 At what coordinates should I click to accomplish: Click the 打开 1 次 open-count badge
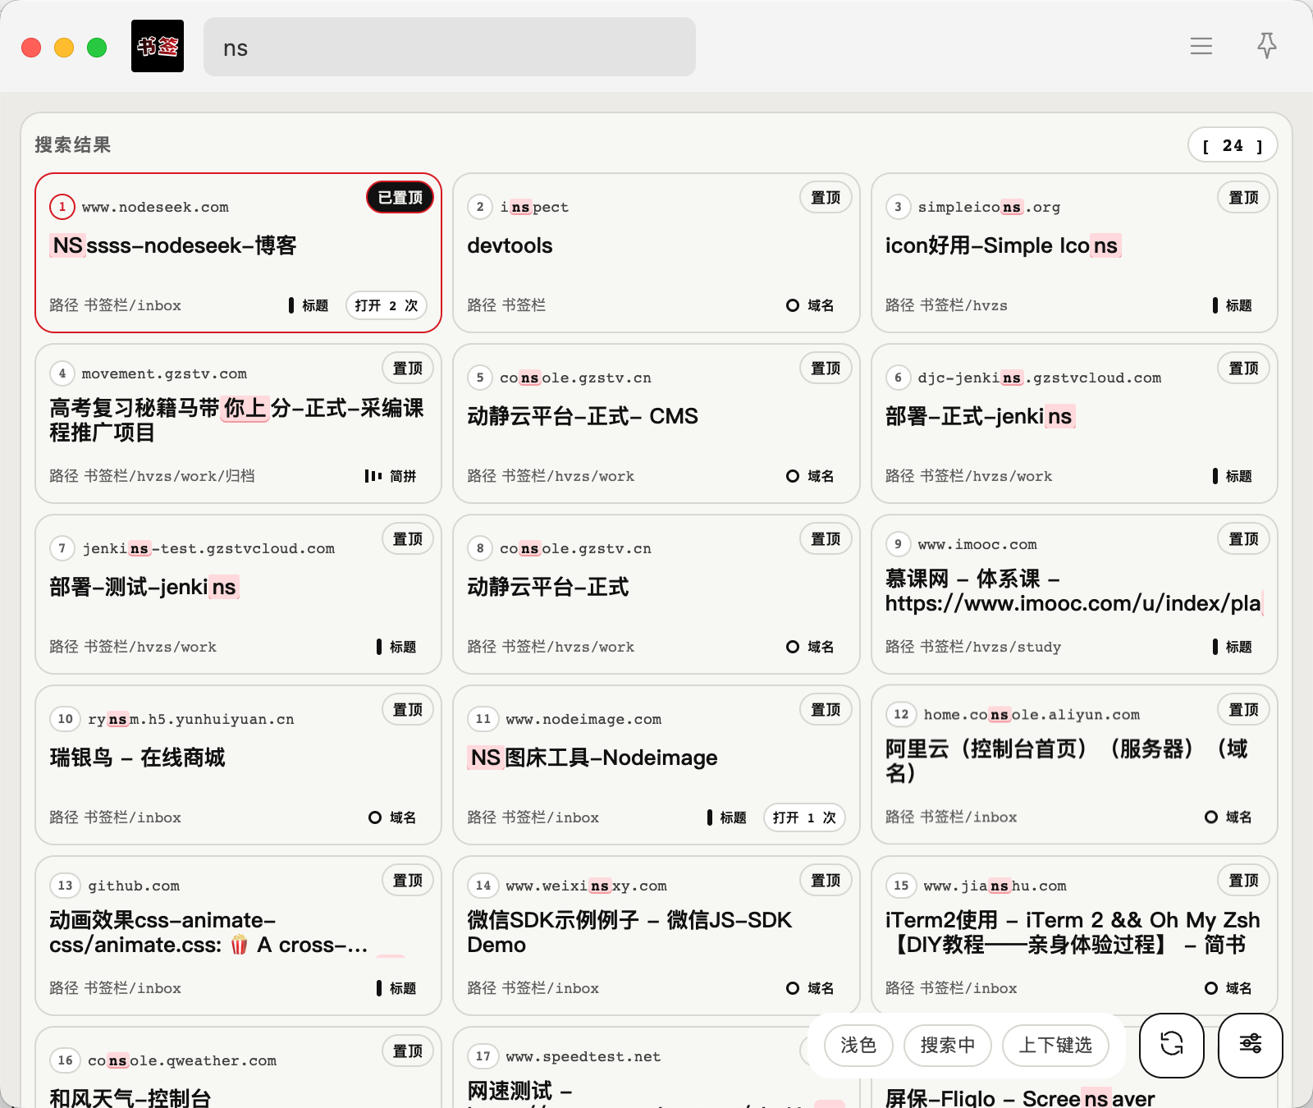pyautogui.click(x=804, y=817)
